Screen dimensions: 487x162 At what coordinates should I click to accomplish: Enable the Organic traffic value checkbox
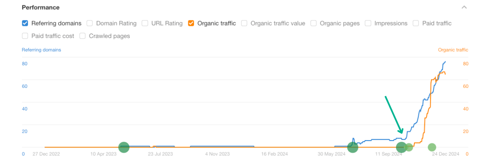coord(244,23)
